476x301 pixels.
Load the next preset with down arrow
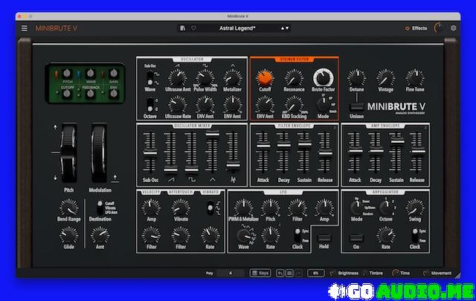point(287,28)
